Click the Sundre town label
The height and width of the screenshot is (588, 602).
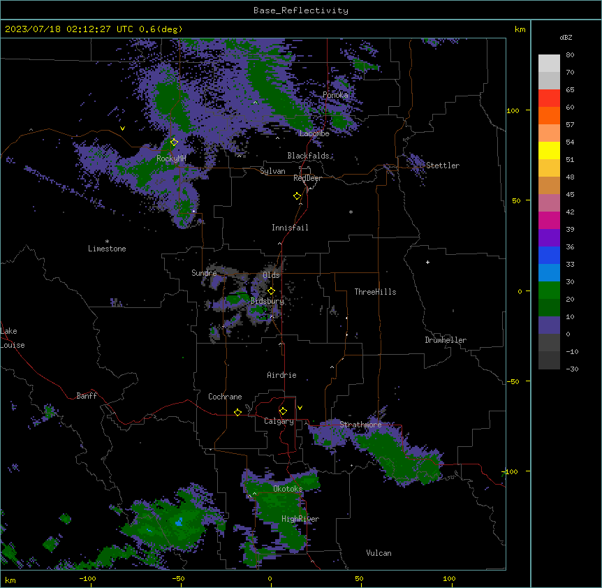[x=204, y=273]
